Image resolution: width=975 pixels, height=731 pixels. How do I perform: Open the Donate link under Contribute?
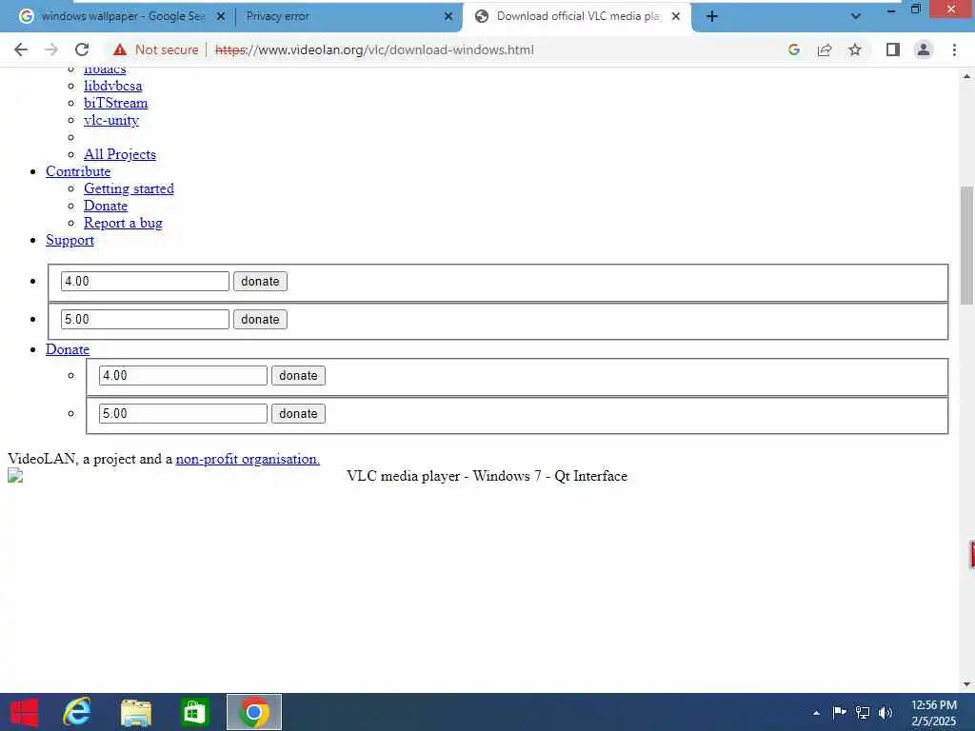point(106,206)
